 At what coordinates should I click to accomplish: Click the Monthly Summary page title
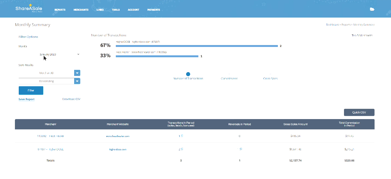click(x=32, y=25)
